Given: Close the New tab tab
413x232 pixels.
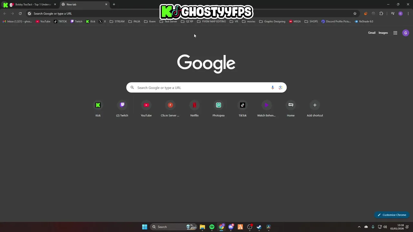Looking at the screenshot, I should click(106, 5).
